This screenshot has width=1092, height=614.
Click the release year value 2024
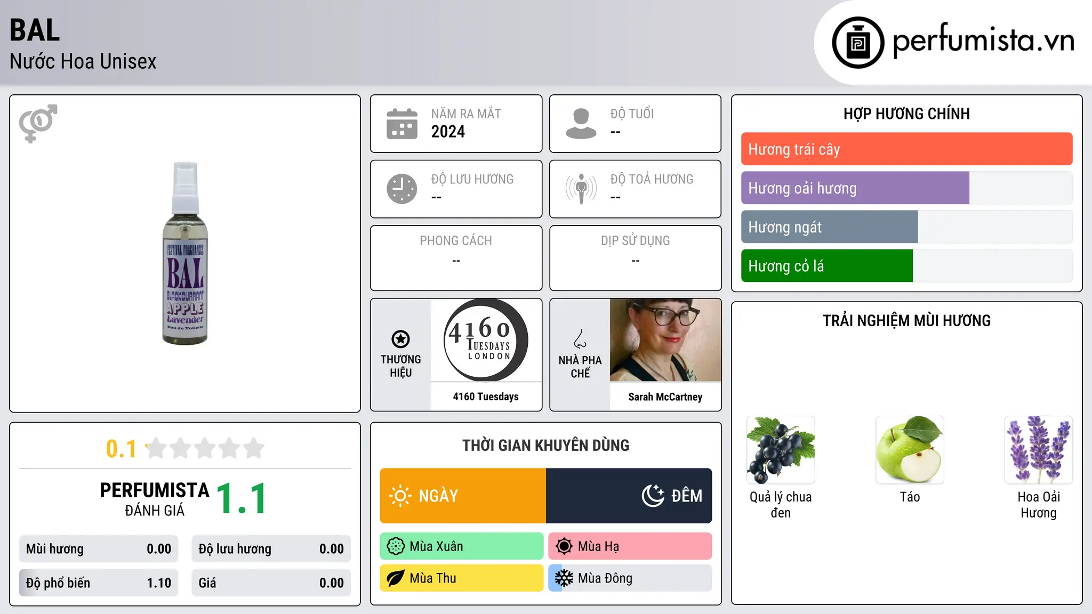point(448,132)
